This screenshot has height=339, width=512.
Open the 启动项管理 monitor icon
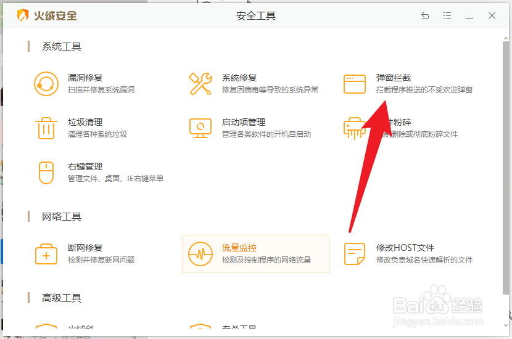pyautogui.click(x=200, y=128)
